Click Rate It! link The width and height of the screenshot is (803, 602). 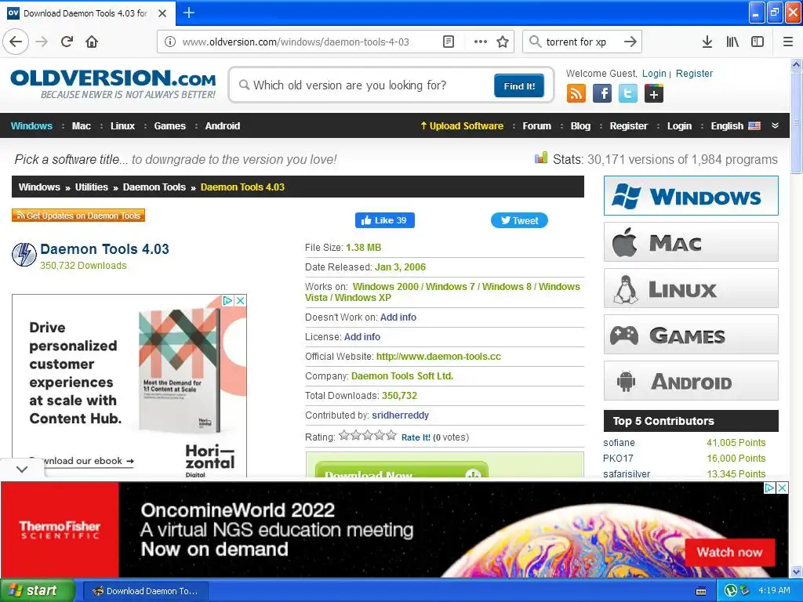coord(416,437)
